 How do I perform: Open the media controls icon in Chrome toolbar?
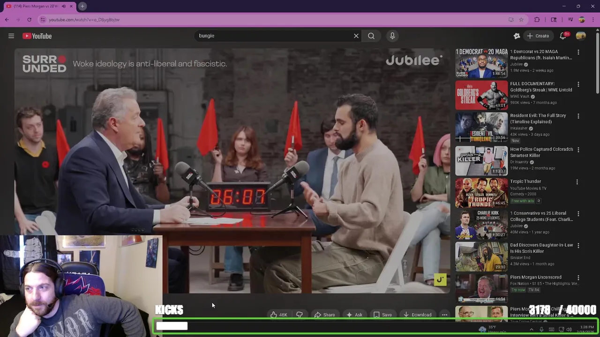(x=570, y=20)
